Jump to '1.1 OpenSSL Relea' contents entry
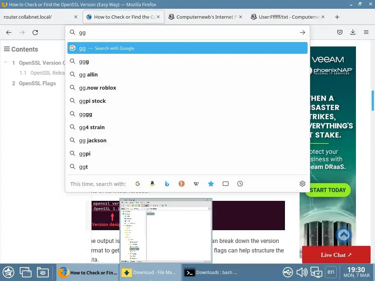This screenshot has width=375, height=281. (x=42, y=73)
